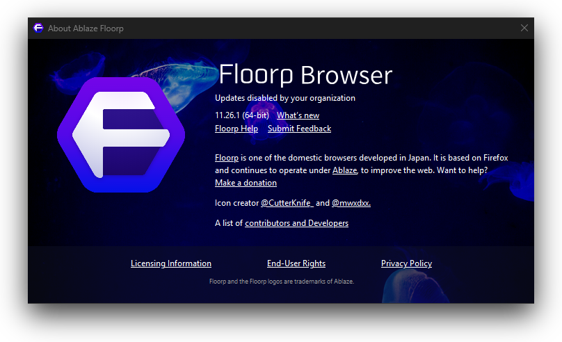Click Make a donation link
The height and width of the screenshot is (342, 562).
246,183
